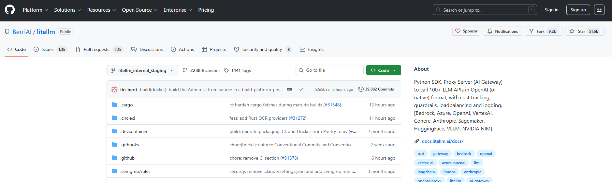Click the Sponsor heart button
This screenshot has width=612, height=182.
pyautogui.click(x=466, y=31)
